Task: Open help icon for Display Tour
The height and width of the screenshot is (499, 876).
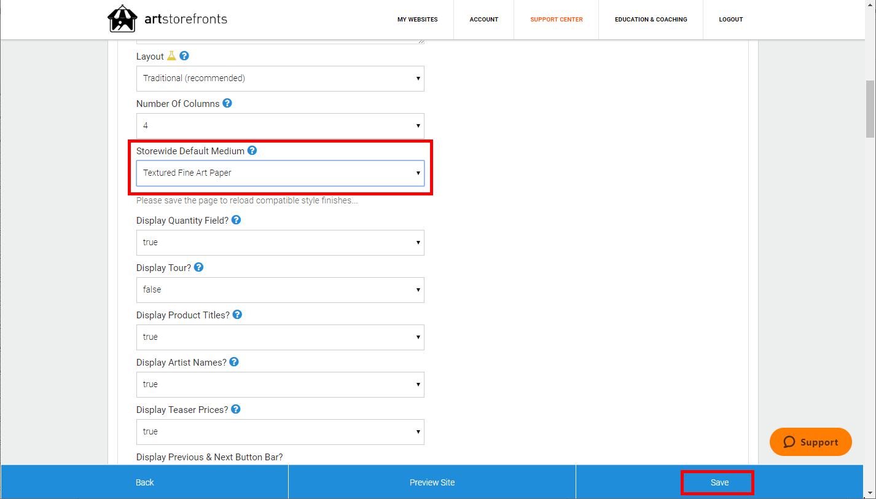Action: [198, 267]
